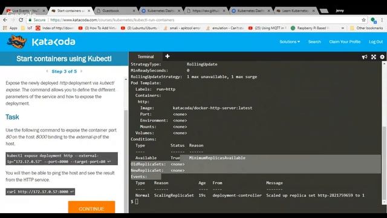Viewport: 387px width, 218px height.
Task: Click the MinimumReplicasAvailable text
Action: pyautogui.click(x=217, y=157)
